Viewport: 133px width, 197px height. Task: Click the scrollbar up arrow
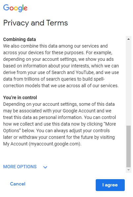[x=128, y=39]
